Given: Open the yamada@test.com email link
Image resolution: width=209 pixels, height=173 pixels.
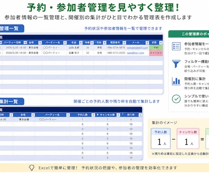Looking at the screenshot, I should pos(137,48).
